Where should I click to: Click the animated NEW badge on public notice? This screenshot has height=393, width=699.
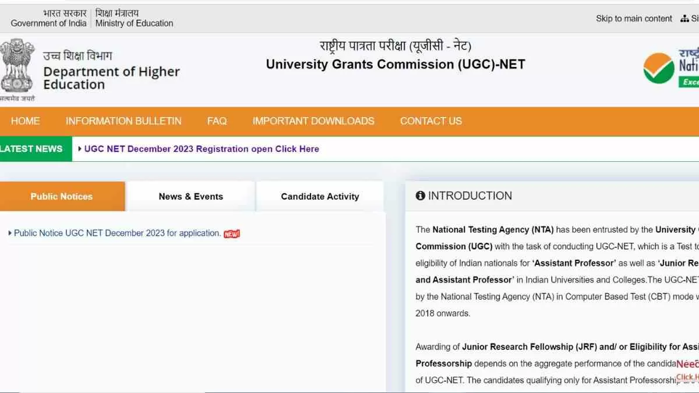pyautogui.click(x=232, y=233)
